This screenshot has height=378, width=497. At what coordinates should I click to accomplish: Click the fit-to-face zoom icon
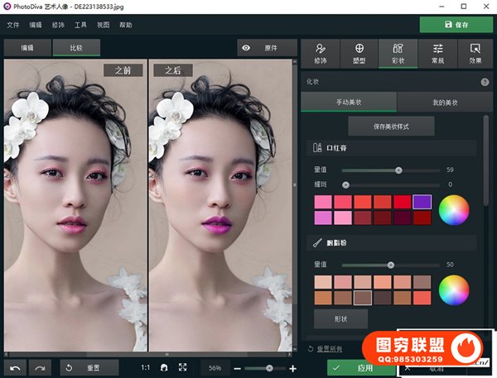[164, 367]
